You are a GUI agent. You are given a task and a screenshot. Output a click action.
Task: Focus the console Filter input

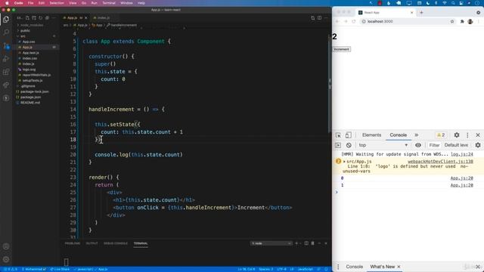pyautogui.click(x=434, y=145)
